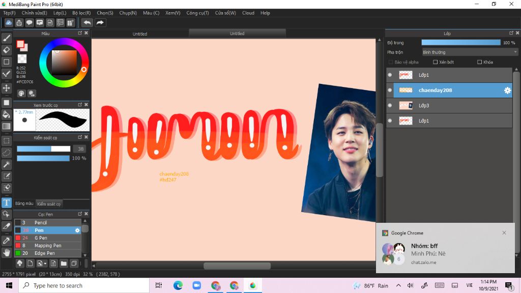This screenshot has height=293, width=521.
Task: Open Microsoft Edge from taskbar
Action: click(178, 285)
